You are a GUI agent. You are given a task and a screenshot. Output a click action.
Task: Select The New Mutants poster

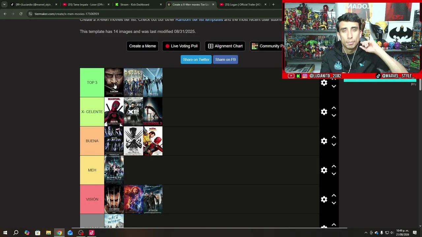click(x=114, y=221)
